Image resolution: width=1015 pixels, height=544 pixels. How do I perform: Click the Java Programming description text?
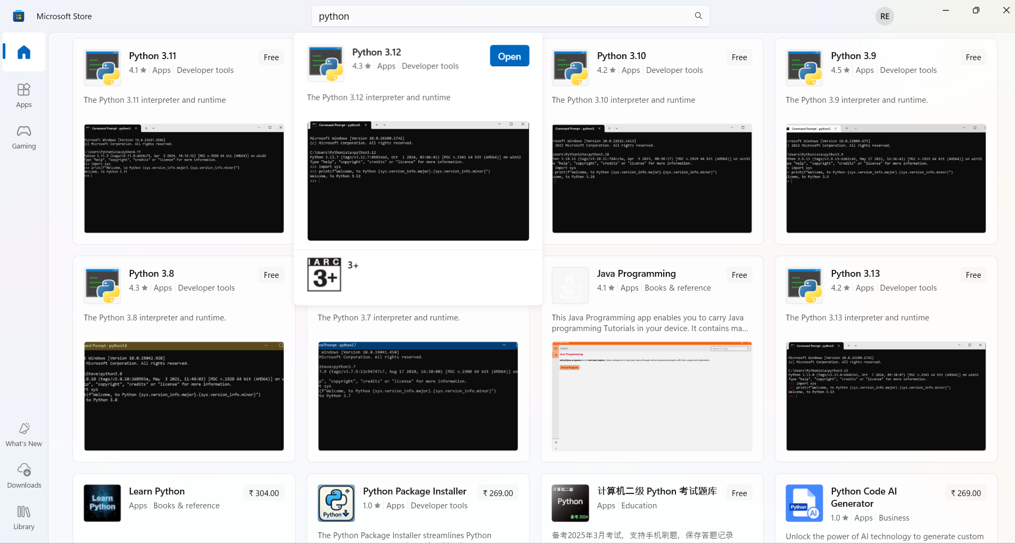pyautogui.click(x=650, y=323)
